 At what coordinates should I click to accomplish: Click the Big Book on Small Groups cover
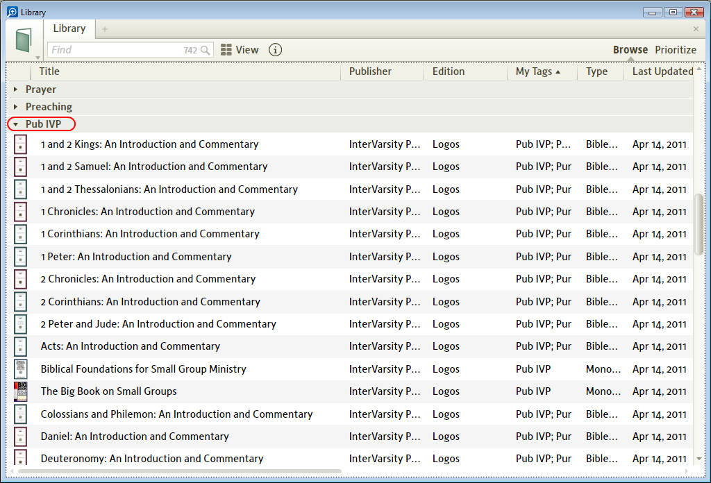(x=21, y=391)
